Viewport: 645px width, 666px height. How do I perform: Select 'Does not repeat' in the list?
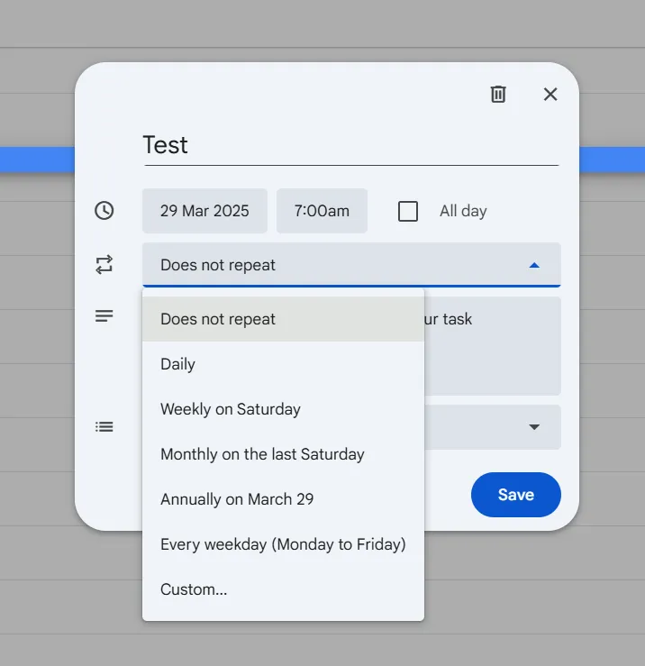coord(283,319)
